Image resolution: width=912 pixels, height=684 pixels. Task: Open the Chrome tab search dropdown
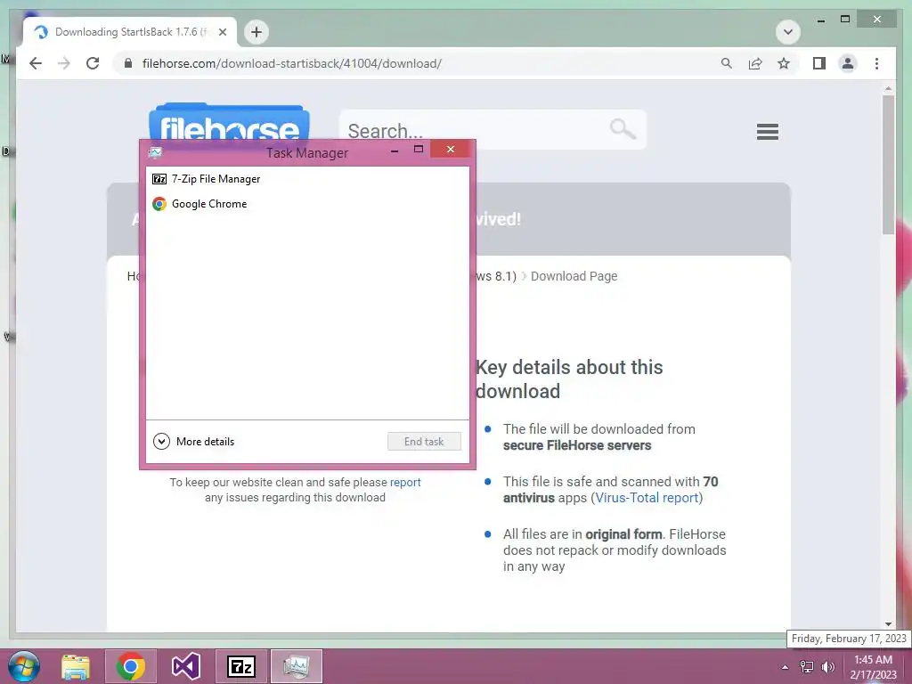788,31
